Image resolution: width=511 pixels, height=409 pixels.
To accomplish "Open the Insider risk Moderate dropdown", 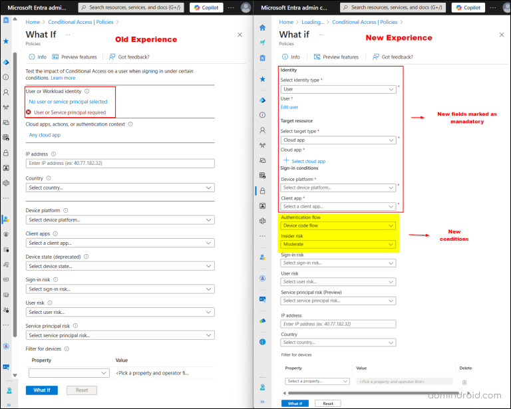I will tap(338, 244).
